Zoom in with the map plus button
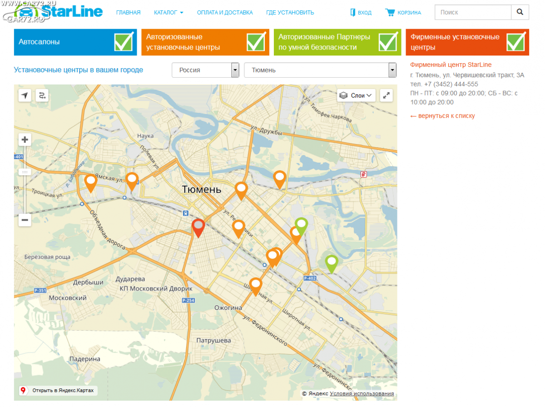The image size is (545, 407). tap(25, 139)
